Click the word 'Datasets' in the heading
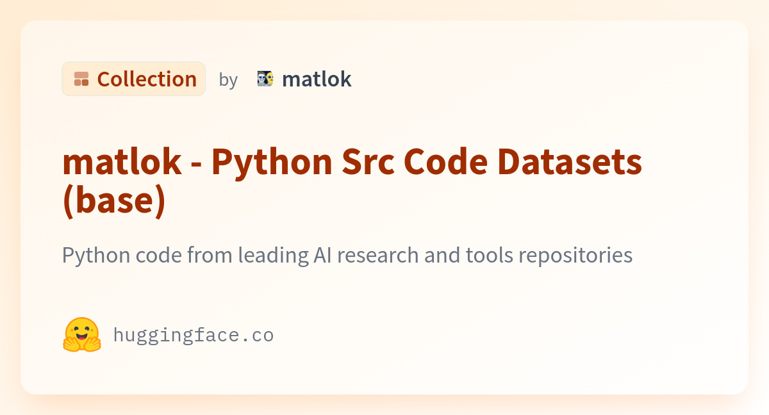Image resolution: width=769 pixels, height=415 pixels. click(570, 162)
